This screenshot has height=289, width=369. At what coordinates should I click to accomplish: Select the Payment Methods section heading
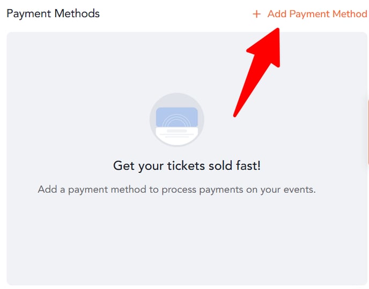coord(53,13)
